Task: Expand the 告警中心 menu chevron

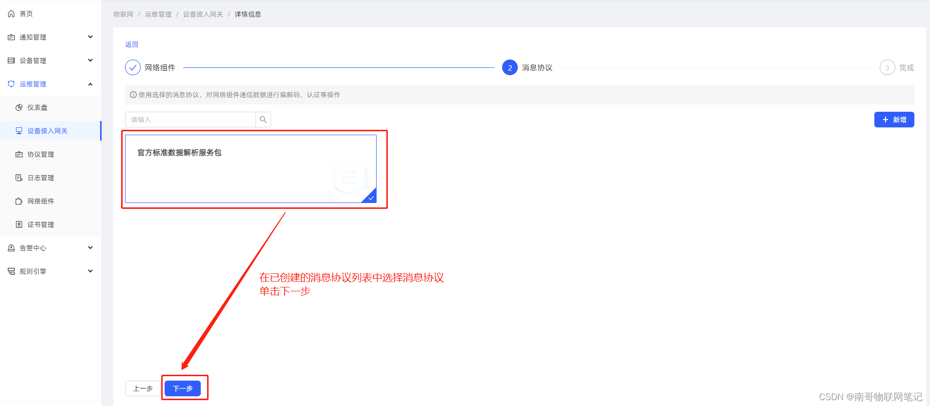Action: coord(90,248)
